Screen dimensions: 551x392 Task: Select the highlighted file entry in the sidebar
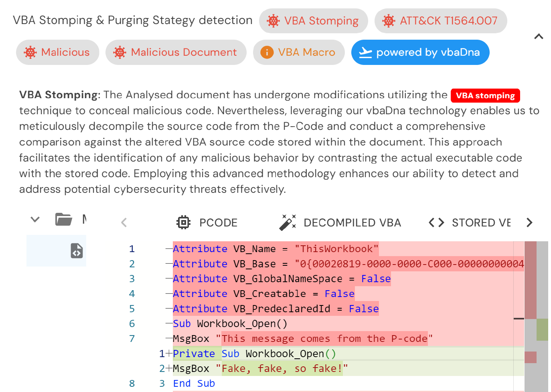click(56, 251)
